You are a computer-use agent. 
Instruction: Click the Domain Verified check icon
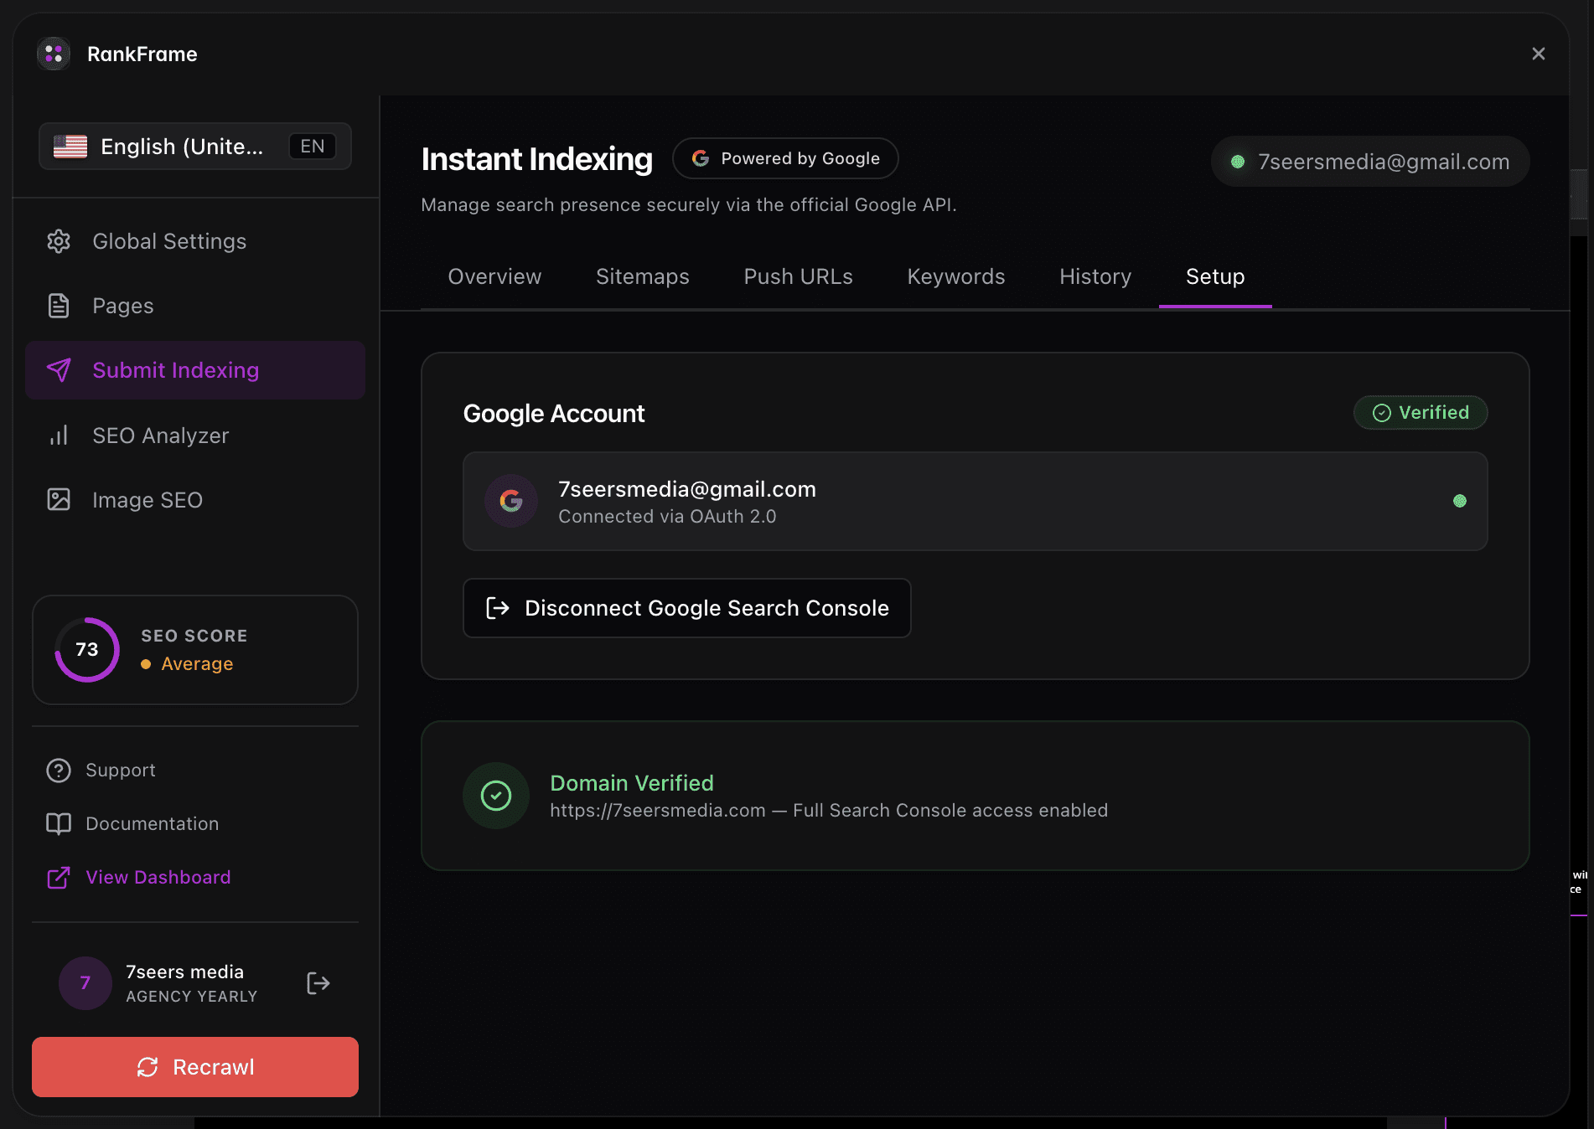click(496, 796)
